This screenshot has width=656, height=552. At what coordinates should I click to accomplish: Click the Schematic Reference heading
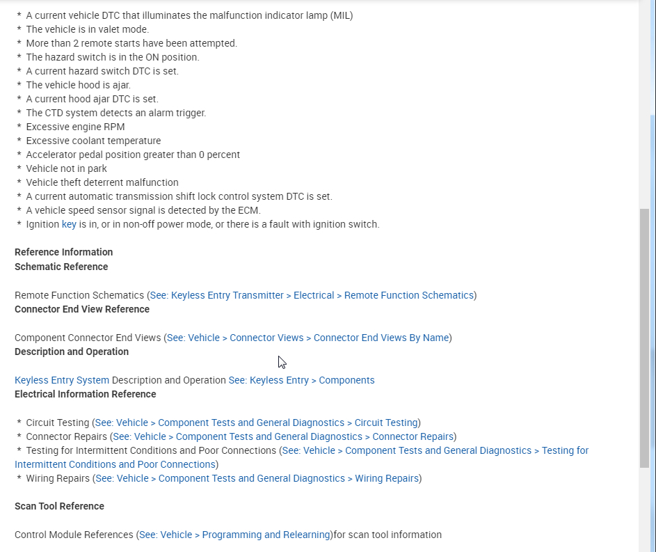click(61, 267)
